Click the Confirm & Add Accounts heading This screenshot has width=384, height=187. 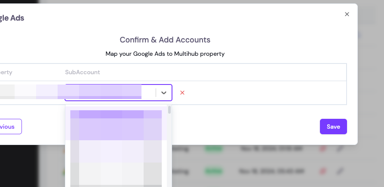pyautogui.click(x=165, y=40)
